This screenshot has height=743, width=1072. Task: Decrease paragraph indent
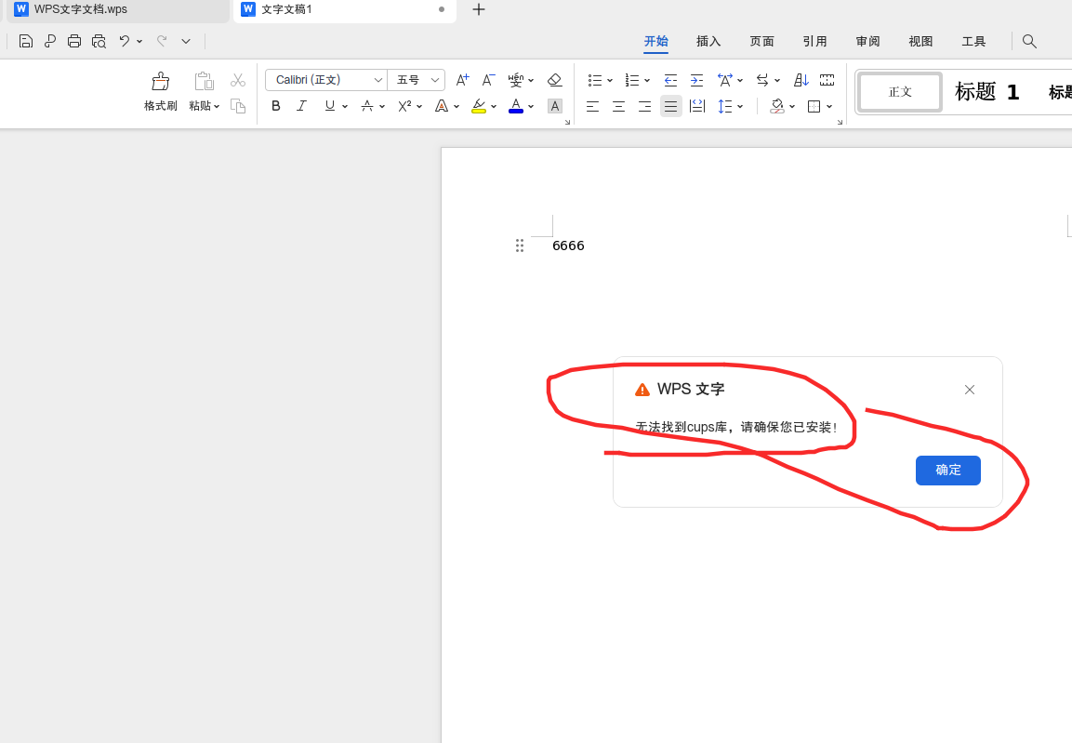pos(670,80)
